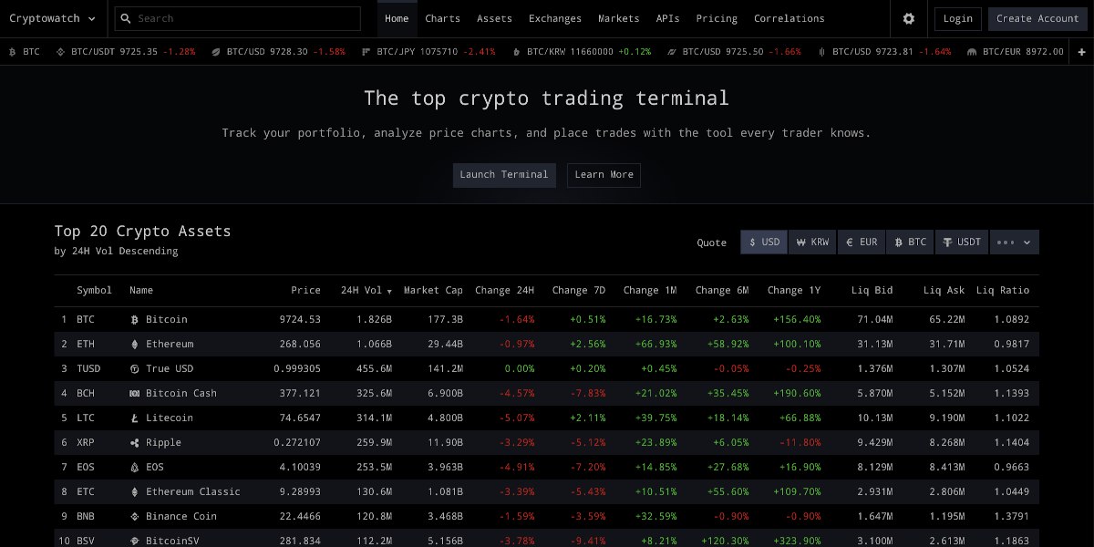The image size is (1094, 547).
Task: Open the Exchanges tab
Action: 555,18
